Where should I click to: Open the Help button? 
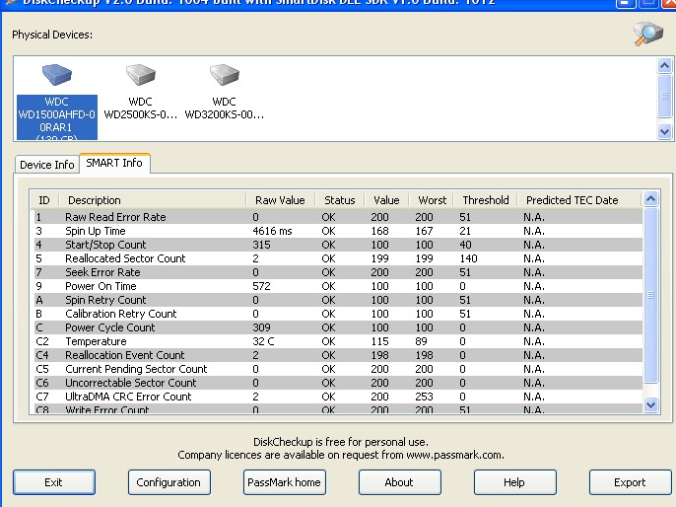point(514,482)
